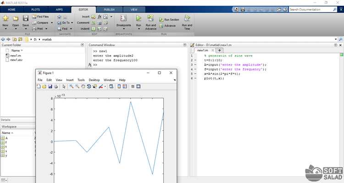Click the Run and Time icon
344x183 pixels.
[187, 18]
